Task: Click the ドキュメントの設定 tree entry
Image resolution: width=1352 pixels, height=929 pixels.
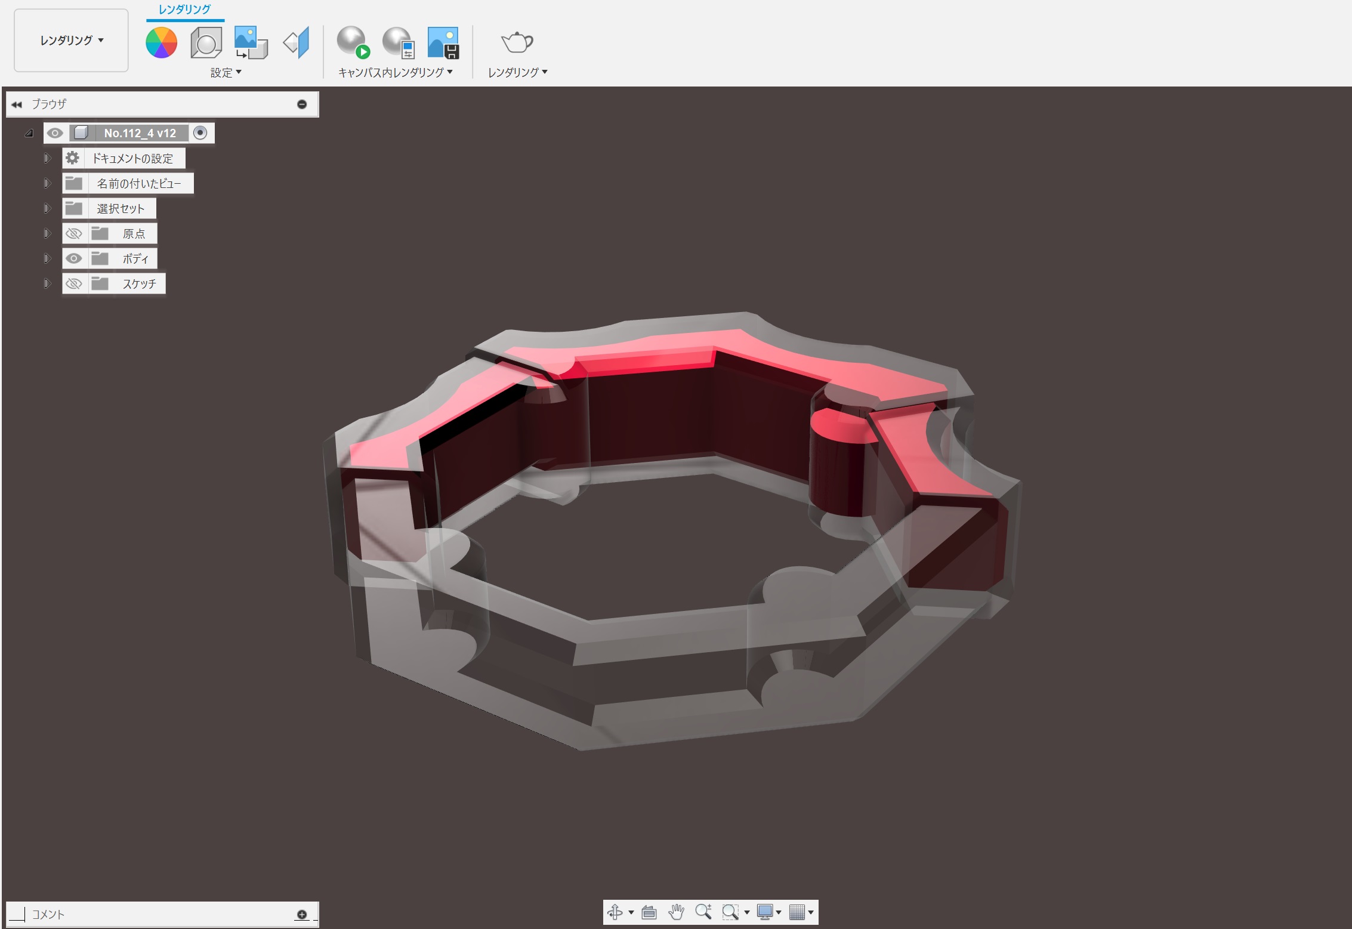Action: (x=134, y=158)
